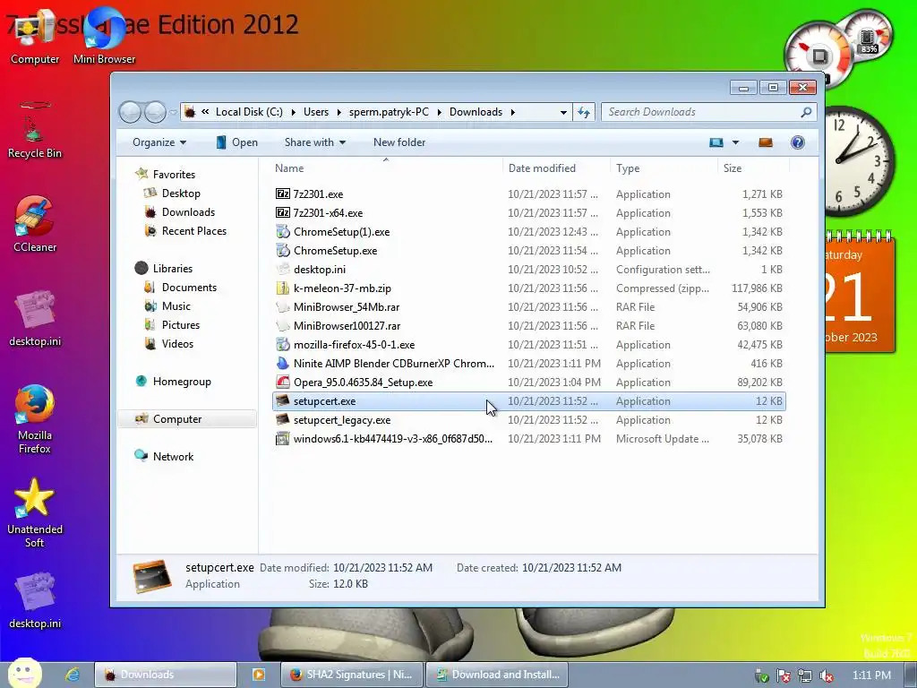Select the windows6.1-kb4474419 update file icon
Image resolution: width=917 pixels, height=688 pixels.
point(282,438)
